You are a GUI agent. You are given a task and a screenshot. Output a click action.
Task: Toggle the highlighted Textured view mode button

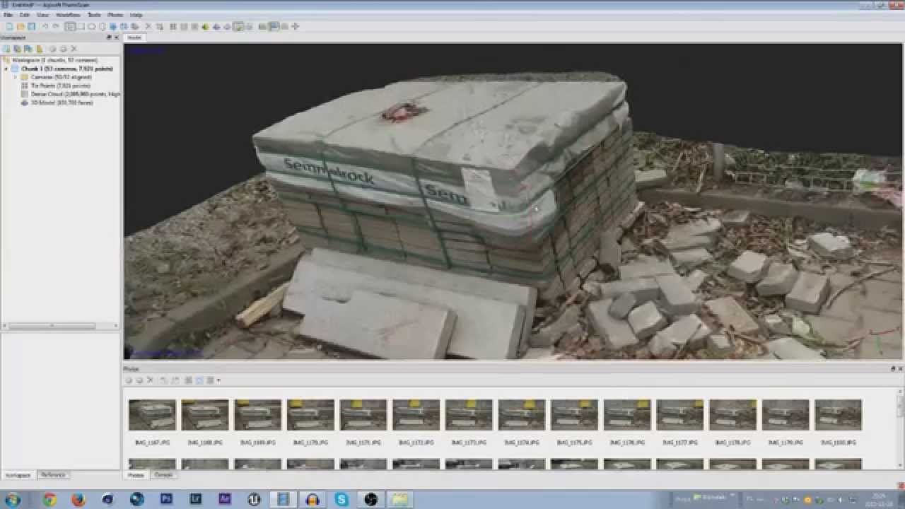(238, 27)
